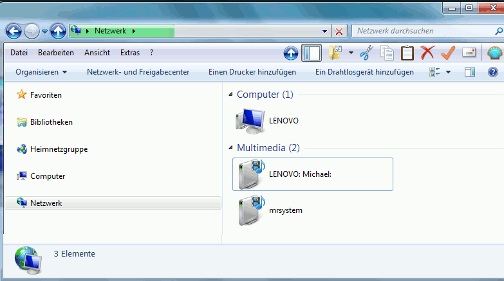The width and height of the screenshot is (504, 281).
Task: Toggle the navigation pane toolbar button
Action: tap(312, 53)
